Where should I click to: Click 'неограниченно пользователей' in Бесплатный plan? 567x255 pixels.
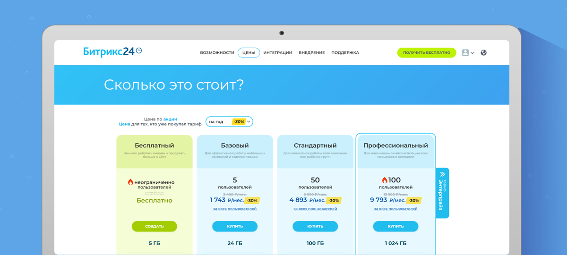point(155,185)
